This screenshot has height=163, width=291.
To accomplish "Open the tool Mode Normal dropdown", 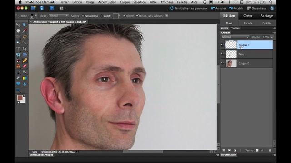I will point(59,16).
